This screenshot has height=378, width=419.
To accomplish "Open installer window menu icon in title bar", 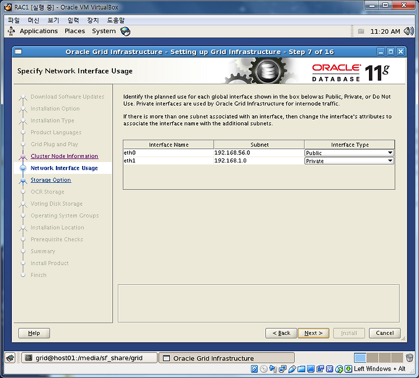I will tap(18, 52).
